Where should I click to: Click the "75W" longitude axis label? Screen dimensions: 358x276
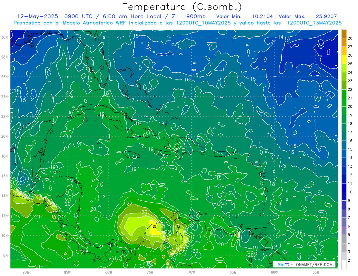click(x=150, y=272)
